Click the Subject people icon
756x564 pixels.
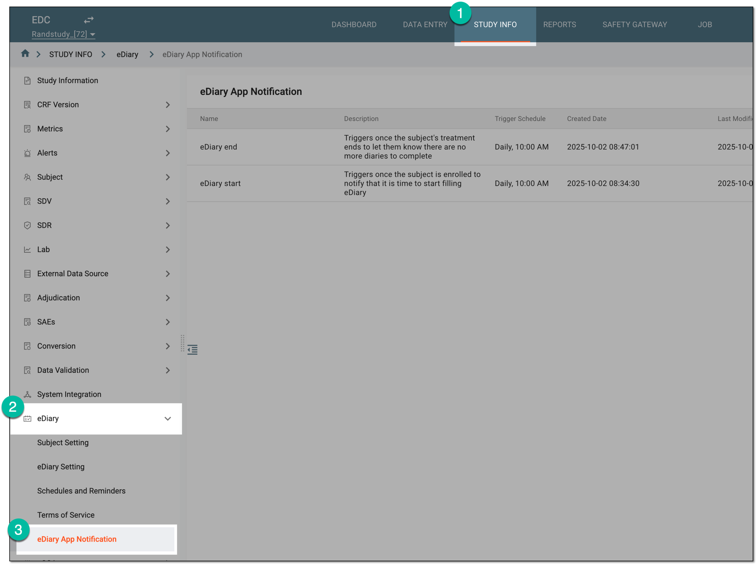(27, 177)
